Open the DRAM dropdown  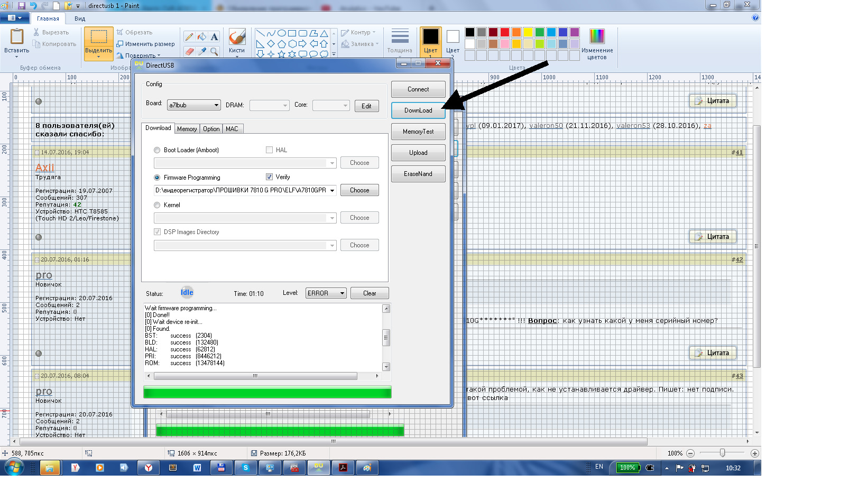(270, 105)
